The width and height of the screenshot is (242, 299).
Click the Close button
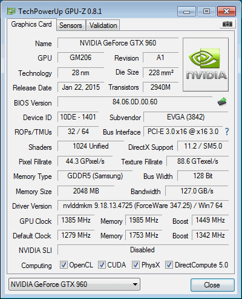(212, 285)
